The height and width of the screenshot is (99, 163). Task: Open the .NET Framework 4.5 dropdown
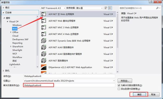point(53,8)
